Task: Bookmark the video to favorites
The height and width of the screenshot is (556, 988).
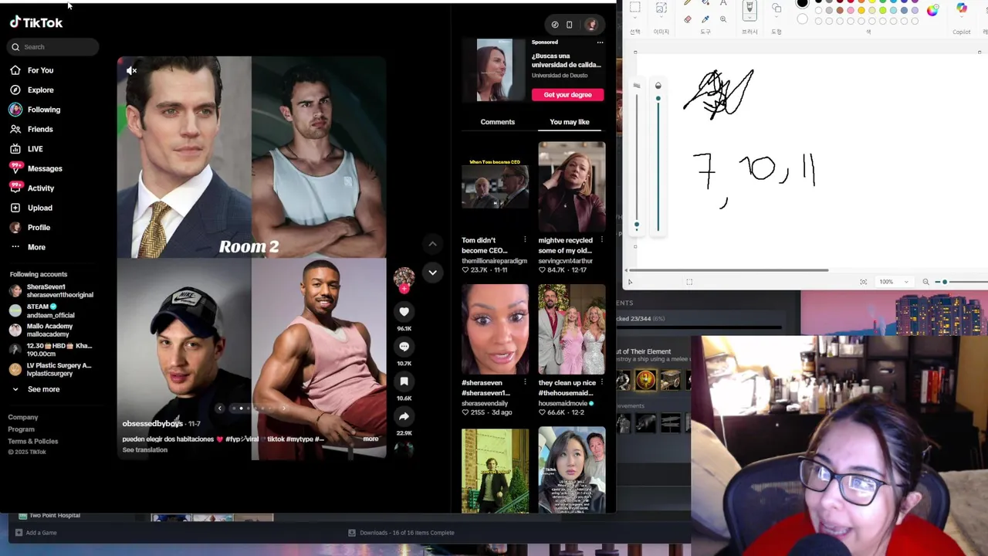Action: (x=404, y=381)
